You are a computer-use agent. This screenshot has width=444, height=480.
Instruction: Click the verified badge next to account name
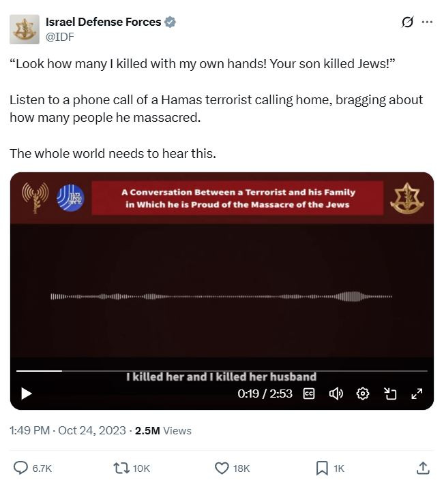pyautogui.click(x=171, y=22)
